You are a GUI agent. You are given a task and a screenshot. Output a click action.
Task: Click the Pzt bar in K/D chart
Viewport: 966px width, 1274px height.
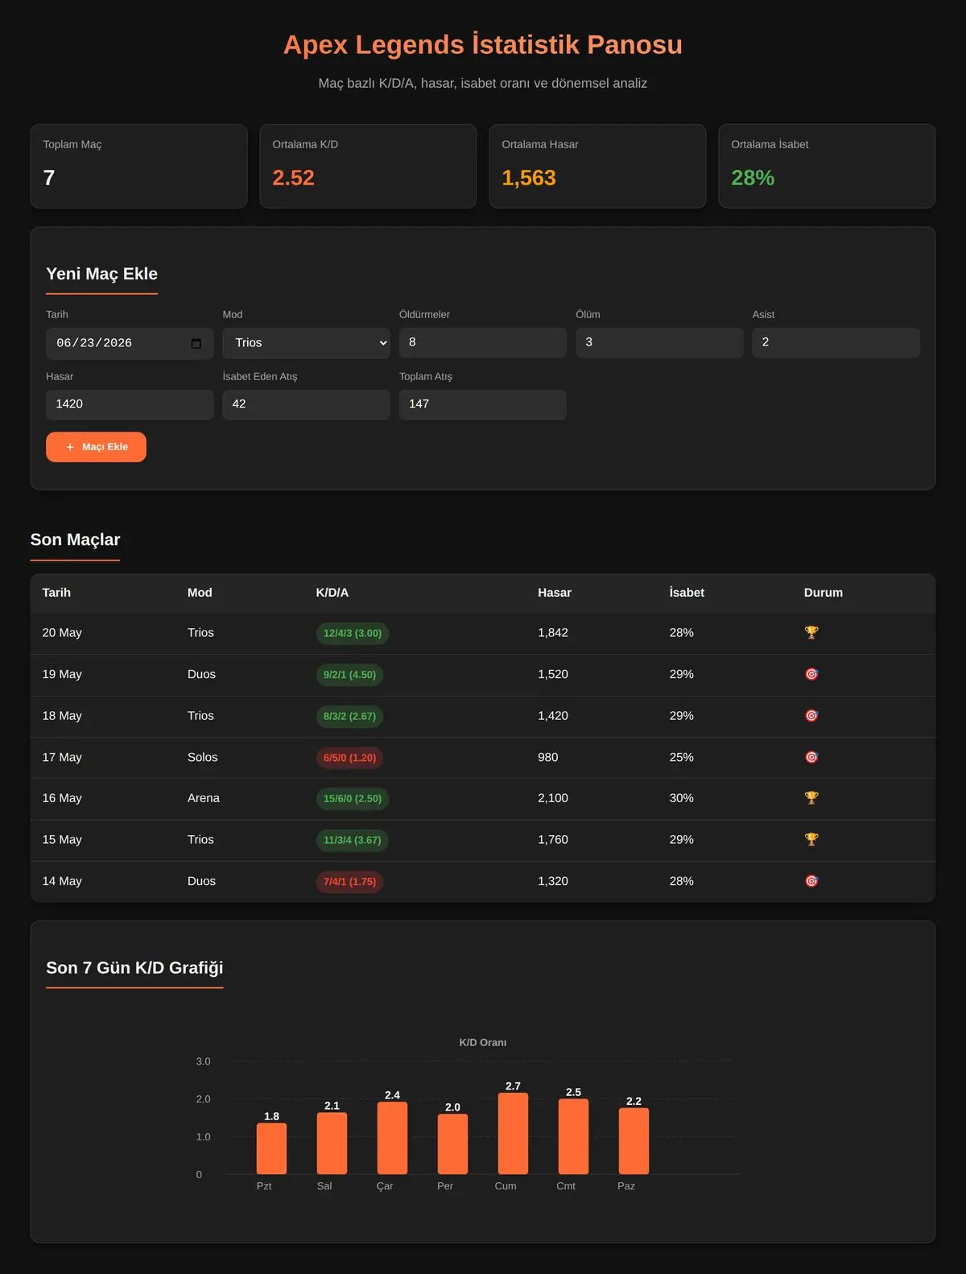(x=271, y=1148)
